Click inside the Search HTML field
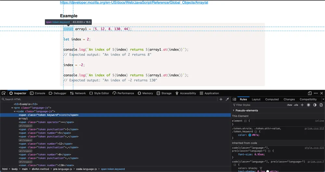325x172 pixels. pyautogui.click(x=110, y=99)
